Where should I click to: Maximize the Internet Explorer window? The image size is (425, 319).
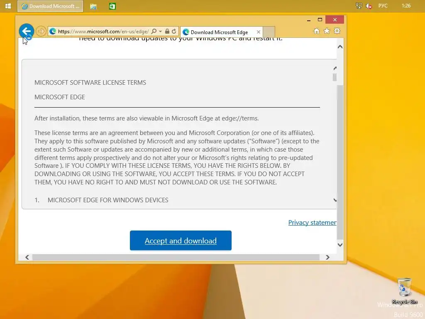[x=320, y=20]
